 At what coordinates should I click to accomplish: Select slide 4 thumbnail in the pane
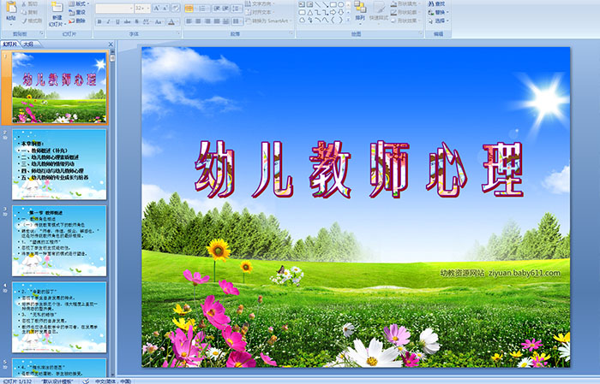coord(59,317)
